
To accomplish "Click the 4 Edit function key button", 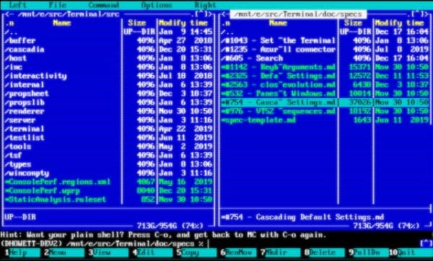I will tap(153, 252).
